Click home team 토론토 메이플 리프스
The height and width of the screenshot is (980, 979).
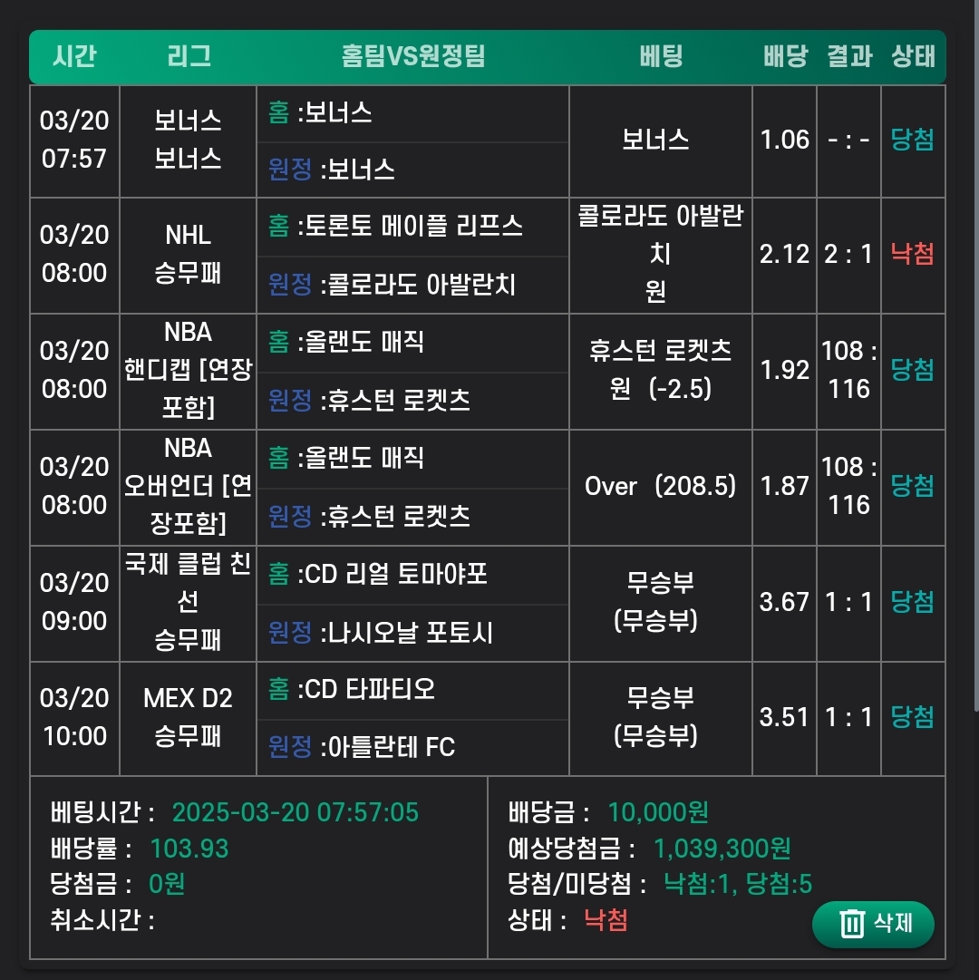click(x=410, y=226)
